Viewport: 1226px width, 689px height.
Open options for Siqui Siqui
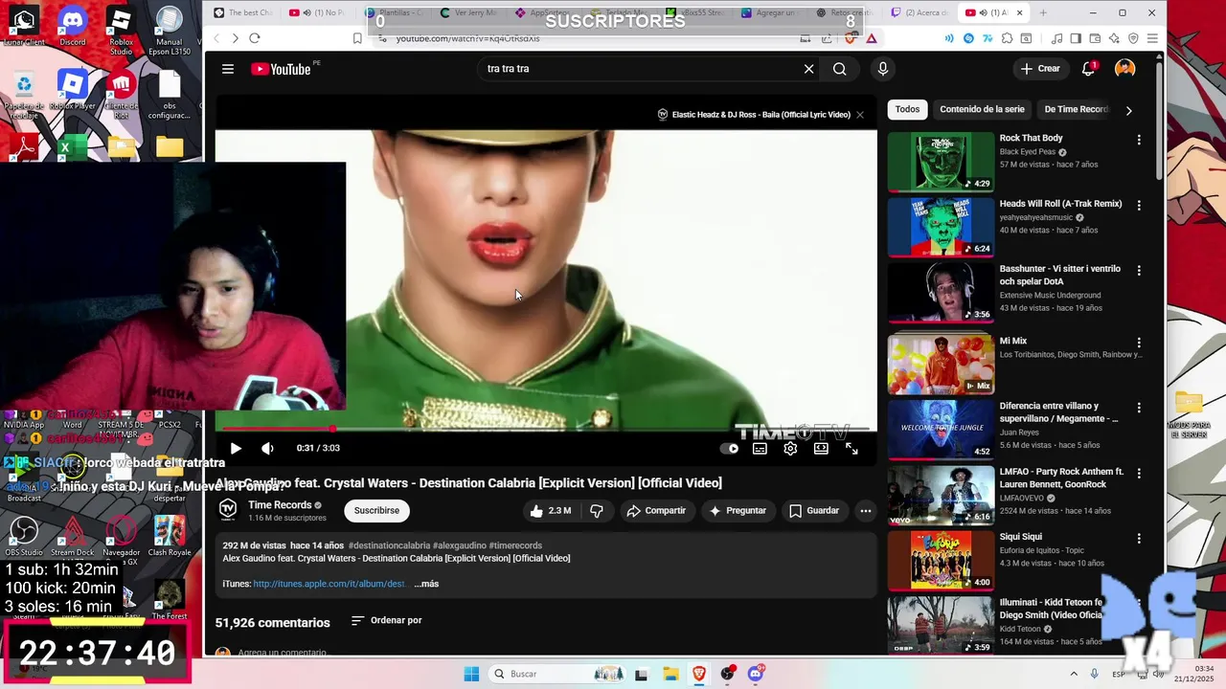[1139, 538]
